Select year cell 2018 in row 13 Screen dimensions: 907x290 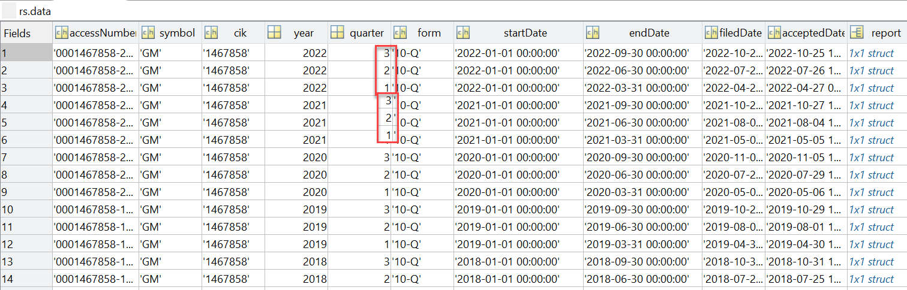coord(296,261)
